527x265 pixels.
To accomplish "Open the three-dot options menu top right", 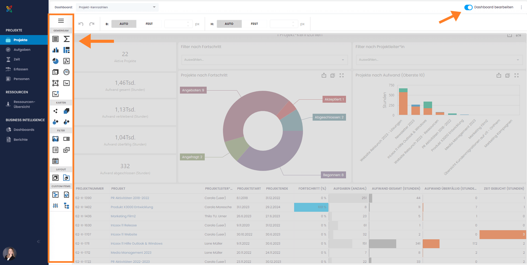I will (521, 7).
